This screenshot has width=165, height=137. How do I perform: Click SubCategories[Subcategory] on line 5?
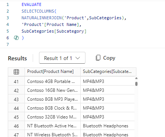pyautogui.click(x=54, y=31)
